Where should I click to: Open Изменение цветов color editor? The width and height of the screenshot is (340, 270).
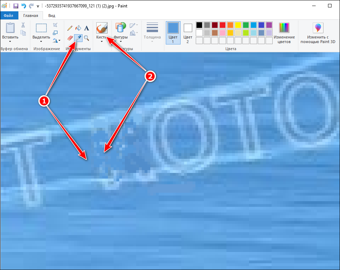click(284, 33)
